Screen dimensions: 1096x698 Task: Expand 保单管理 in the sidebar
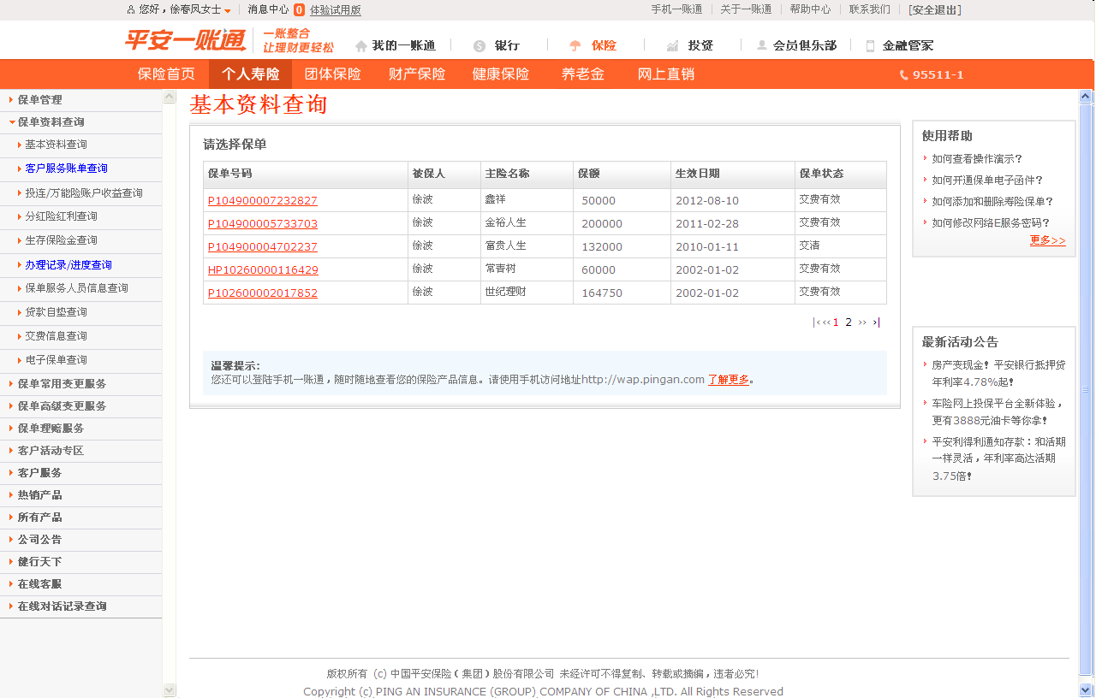pos(39,100)
